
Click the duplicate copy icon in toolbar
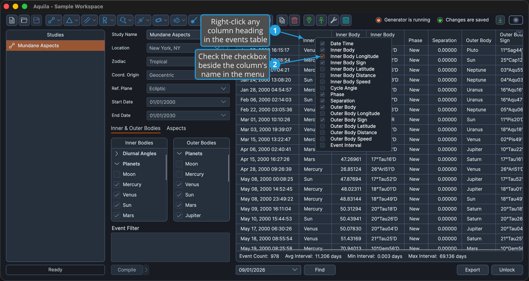point(282,20)
